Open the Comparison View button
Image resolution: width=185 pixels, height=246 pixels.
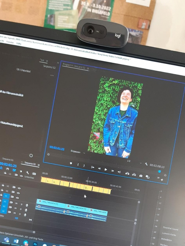[x=147, y=177]
